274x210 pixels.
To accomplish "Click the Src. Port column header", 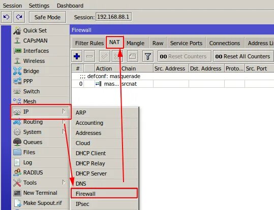I will click(x=259, y=68).
